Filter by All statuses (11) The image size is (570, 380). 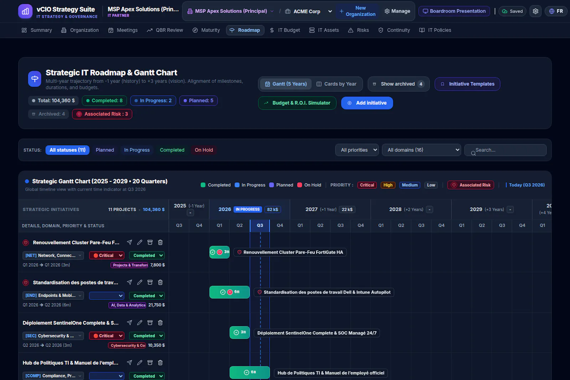[x=67, y=150]
